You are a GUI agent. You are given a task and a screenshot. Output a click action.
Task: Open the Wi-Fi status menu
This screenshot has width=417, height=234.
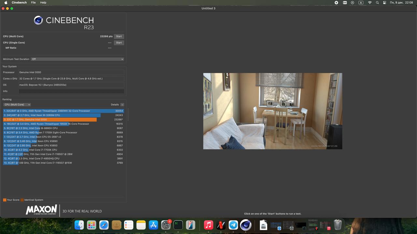coord(370,3)
